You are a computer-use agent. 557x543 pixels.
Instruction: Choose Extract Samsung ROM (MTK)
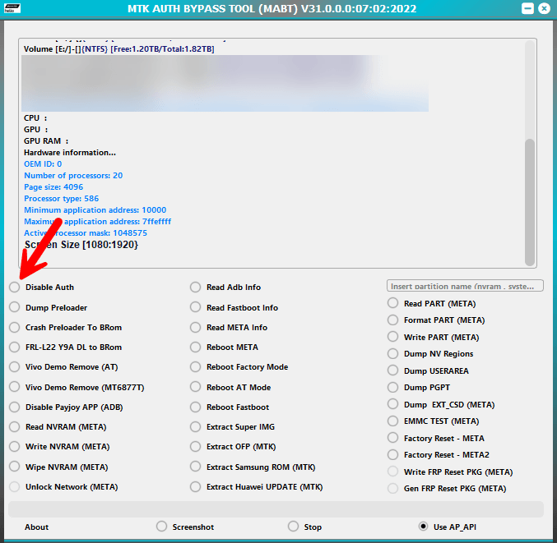(195, 467)
